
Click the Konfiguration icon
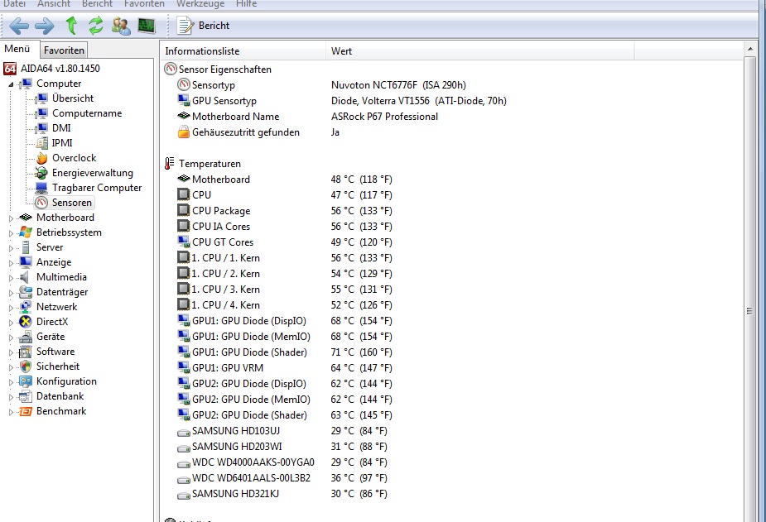26,381
